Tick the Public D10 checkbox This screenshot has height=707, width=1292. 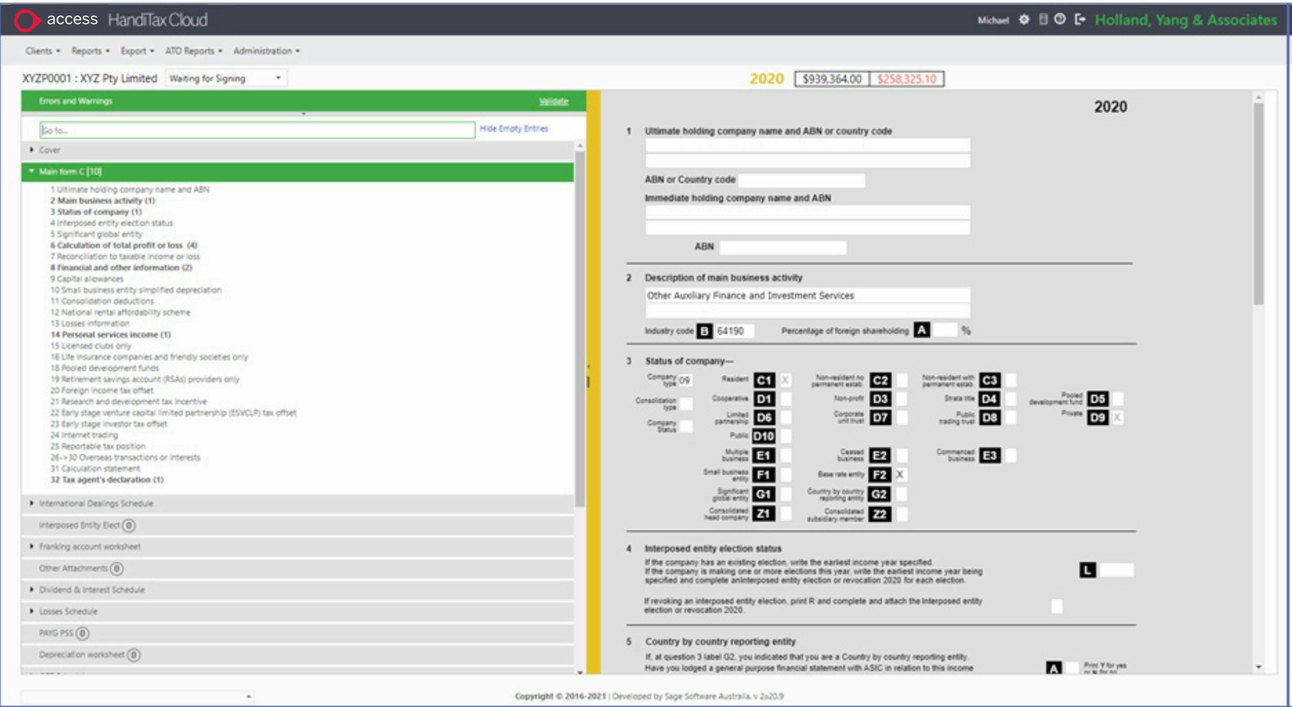click(x=786, y=436)
